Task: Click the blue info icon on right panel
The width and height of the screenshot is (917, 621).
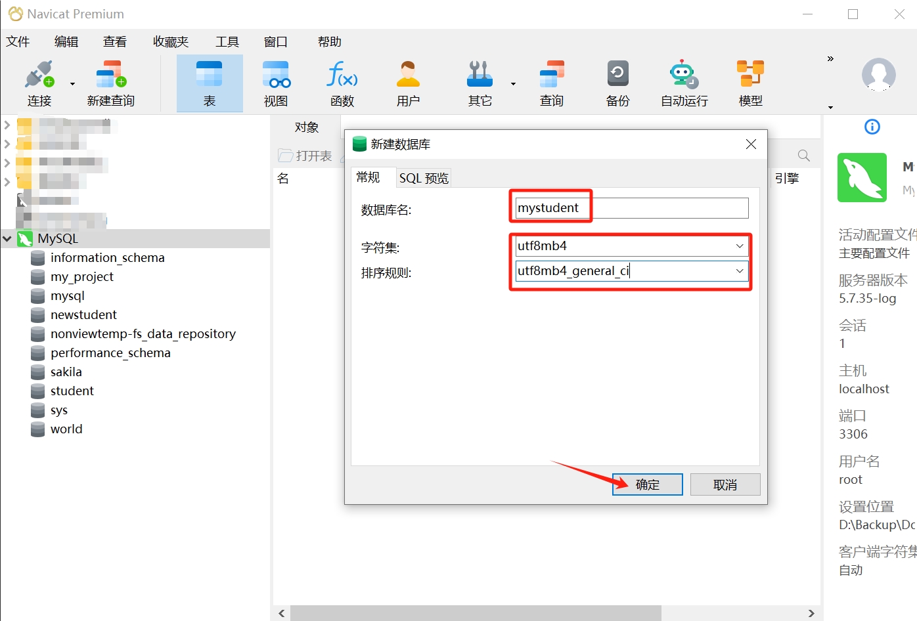Action: [x=872, y=127]
